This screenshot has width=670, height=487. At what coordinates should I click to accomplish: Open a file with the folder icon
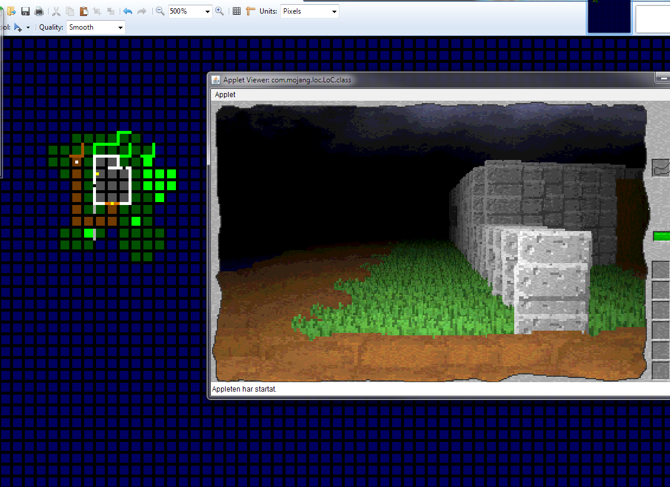point(11,11)
